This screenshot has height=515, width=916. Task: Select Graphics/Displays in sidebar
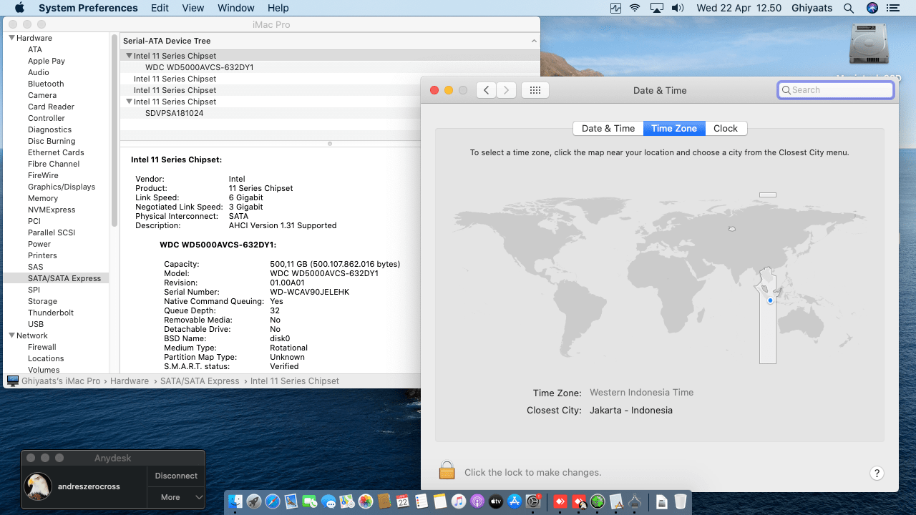click(x=62, y=187)
